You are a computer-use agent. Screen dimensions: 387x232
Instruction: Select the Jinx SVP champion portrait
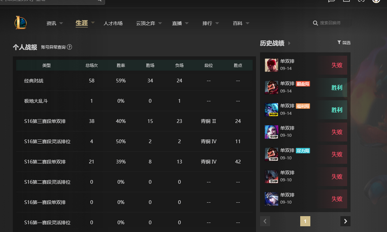pyautogui.click(x=271, y=132)
